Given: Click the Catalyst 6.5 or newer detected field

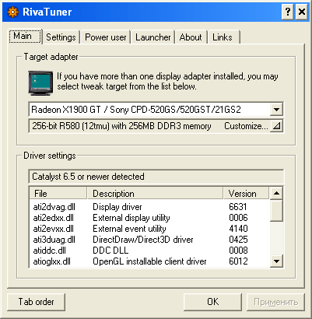Looking at the screenshot, I should click(156, 177).
